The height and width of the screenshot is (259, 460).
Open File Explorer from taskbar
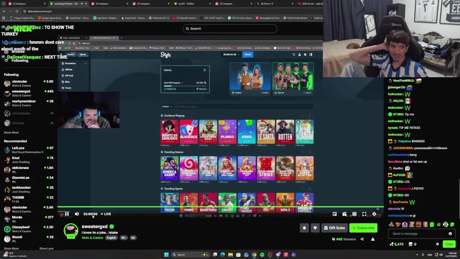click(x=230, y=255)
